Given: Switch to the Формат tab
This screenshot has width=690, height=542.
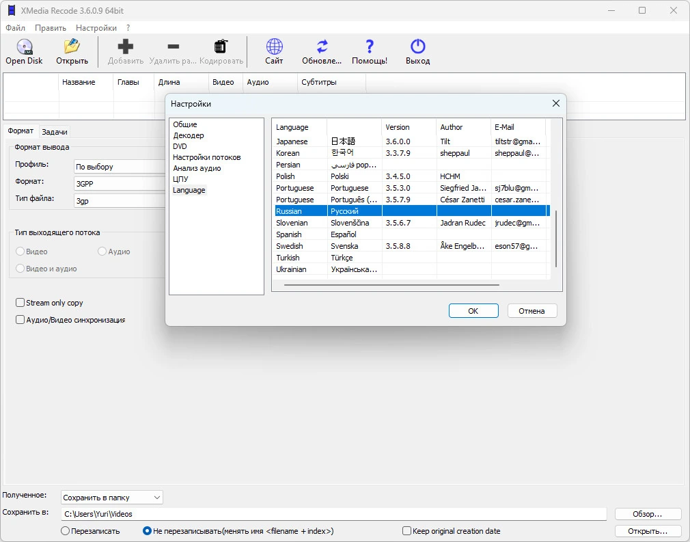Looking at the screenshot, I should click(20, 131).
